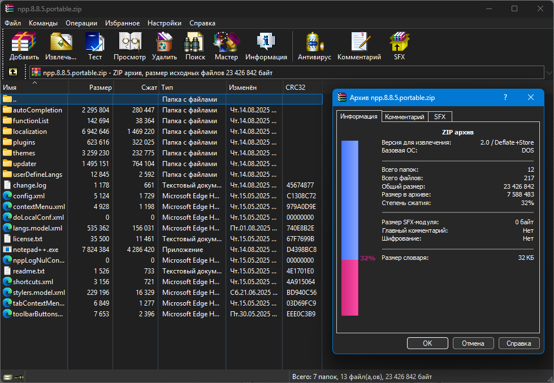
Task: Open the Настройки menu
Action: tap(165, 23)
